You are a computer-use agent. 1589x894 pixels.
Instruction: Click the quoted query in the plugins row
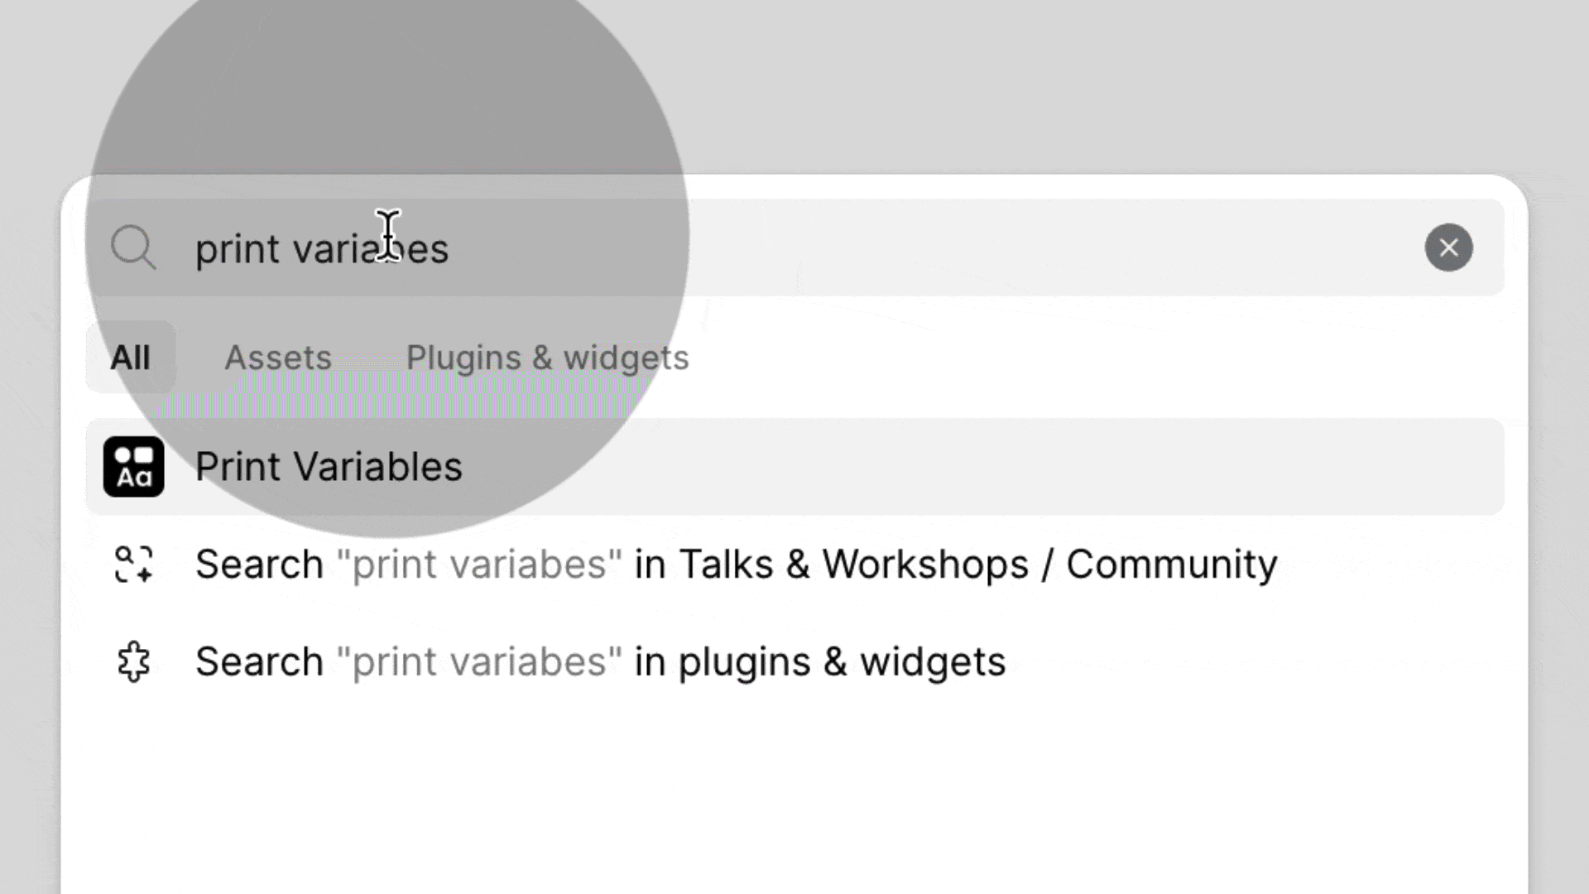point(479,662)
